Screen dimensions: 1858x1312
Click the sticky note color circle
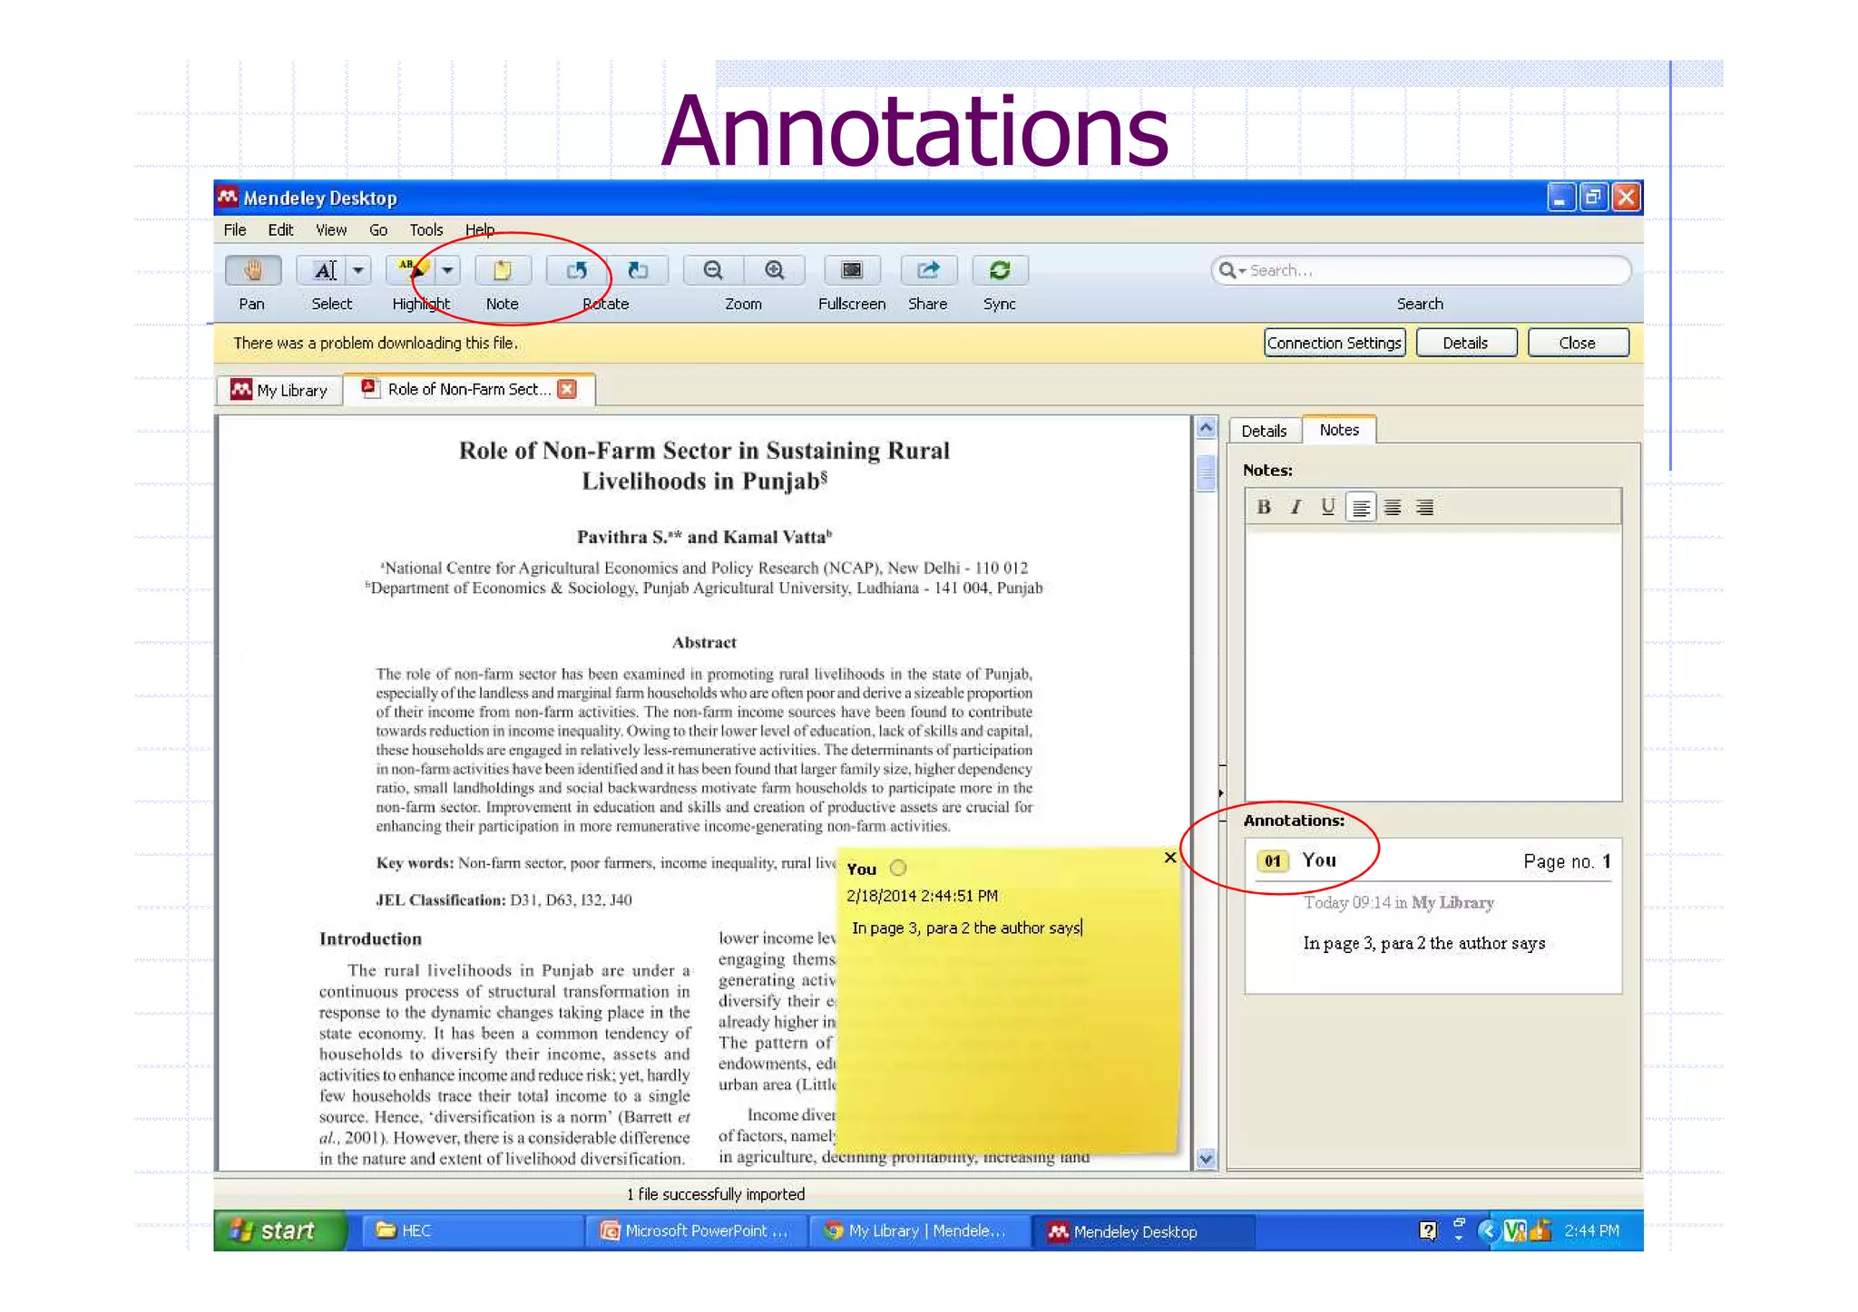tap(898, 868)
